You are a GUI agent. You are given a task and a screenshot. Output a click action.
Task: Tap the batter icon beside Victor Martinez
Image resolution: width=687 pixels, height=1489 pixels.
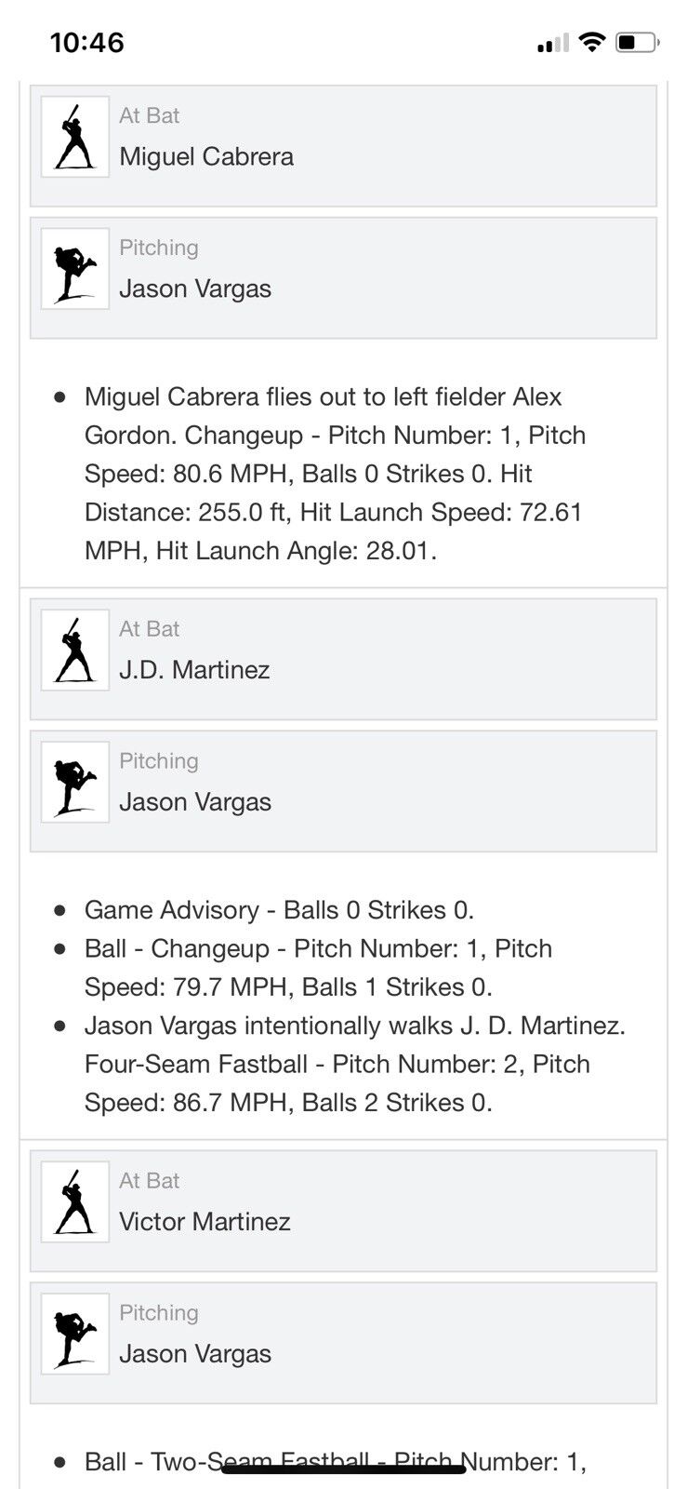pos(75,1201)
